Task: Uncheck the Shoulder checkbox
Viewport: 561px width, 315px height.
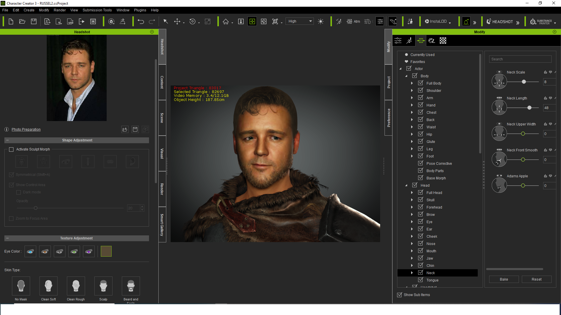Action: pyautogui.click(x=421, y=90)
